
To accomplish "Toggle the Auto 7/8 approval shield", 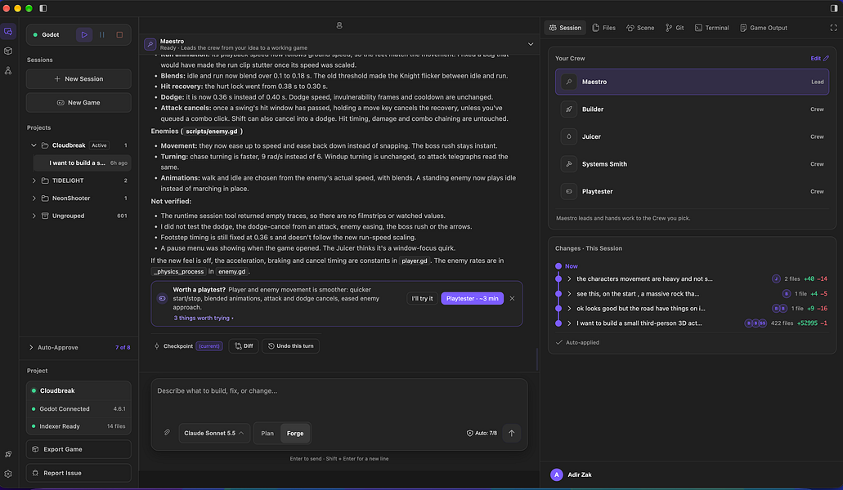I will (482, 433).
